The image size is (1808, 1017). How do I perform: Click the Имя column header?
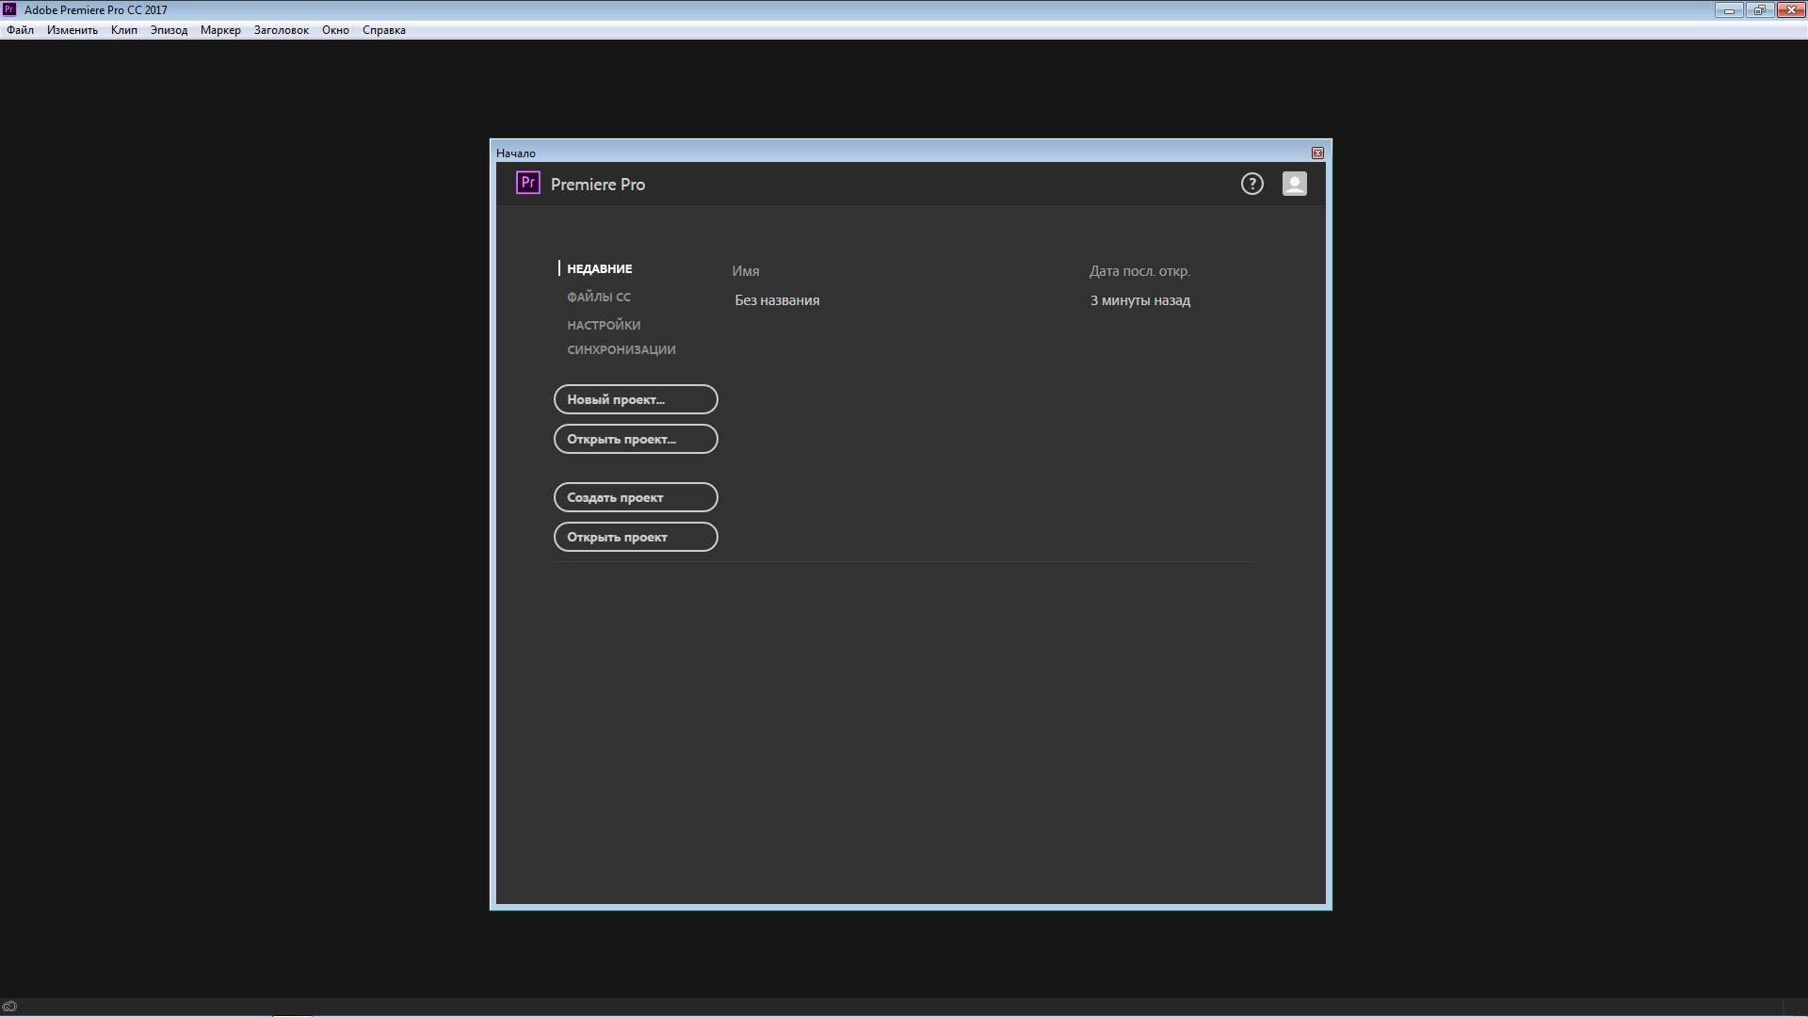(x=746, y=271)
